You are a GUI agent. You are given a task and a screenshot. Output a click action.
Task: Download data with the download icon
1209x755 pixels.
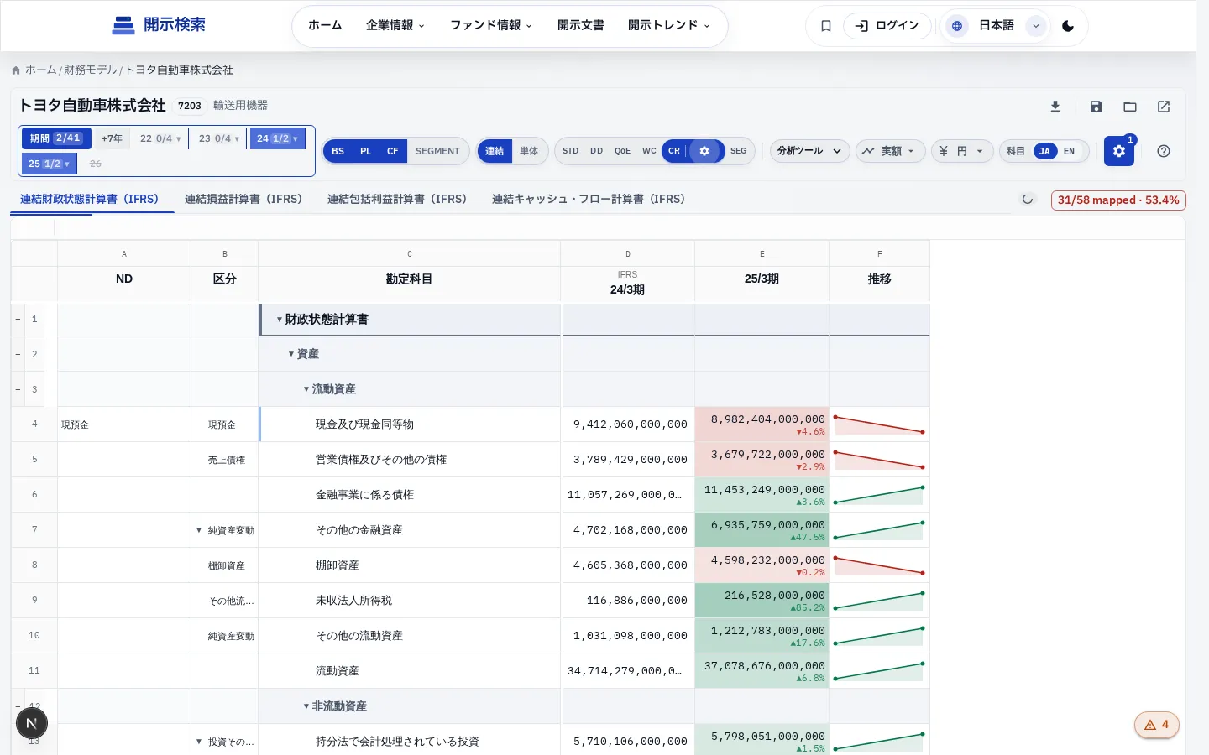[x=1055, y=107]
